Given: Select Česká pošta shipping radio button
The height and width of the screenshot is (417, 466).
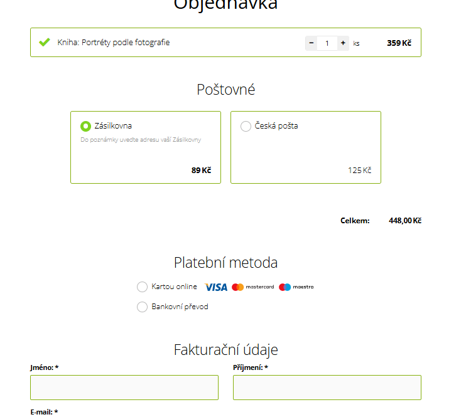Looking at the screenshot, I should pyautogui.click(x=246, y=126).
